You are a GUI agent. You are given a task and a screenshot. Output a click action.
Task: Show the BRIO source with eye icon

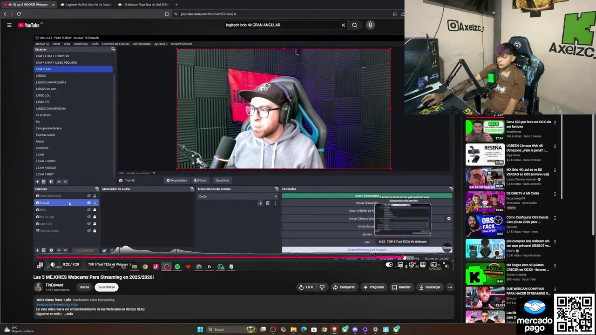pyautogui.click(x=89, y=210)
